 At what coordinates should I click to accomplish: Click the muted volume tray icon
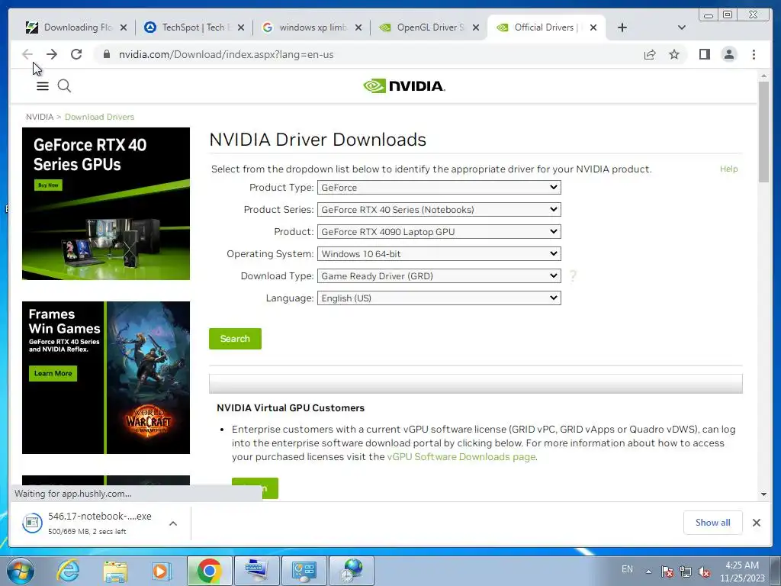point(704,572)
